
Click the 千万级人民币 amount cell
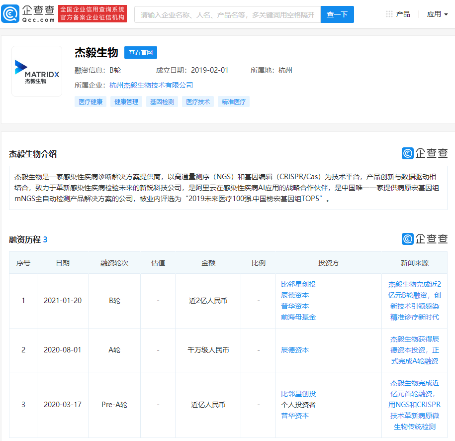click(208, 350)
